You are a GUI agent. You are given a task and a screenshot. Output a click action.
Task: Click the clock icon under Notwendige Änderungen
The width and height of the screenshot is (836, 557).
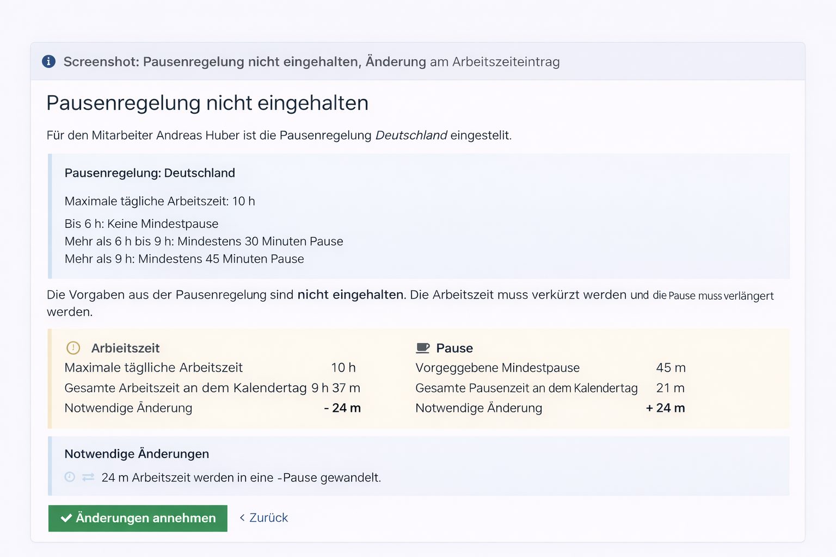[x=70, y=477]
